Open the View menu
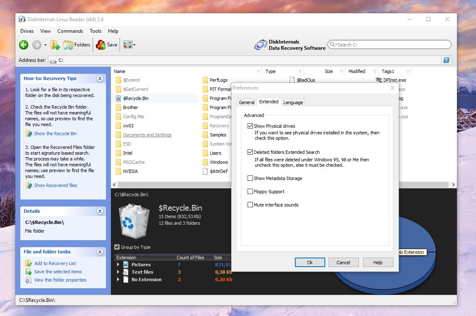 tap(45, 31)
